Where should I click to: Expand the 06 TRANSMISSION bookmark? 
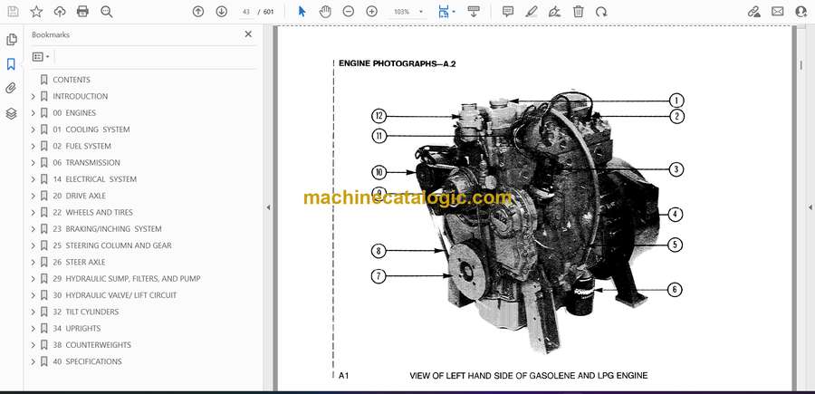coord(34,163)
